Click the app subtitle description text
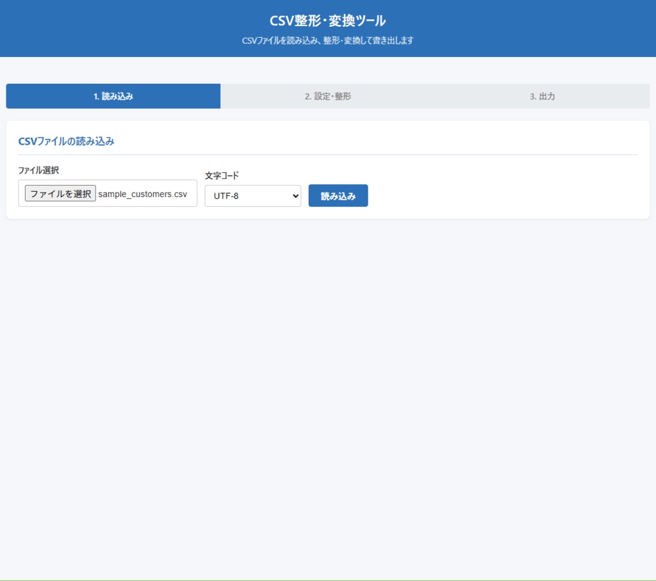 [327, 40]
